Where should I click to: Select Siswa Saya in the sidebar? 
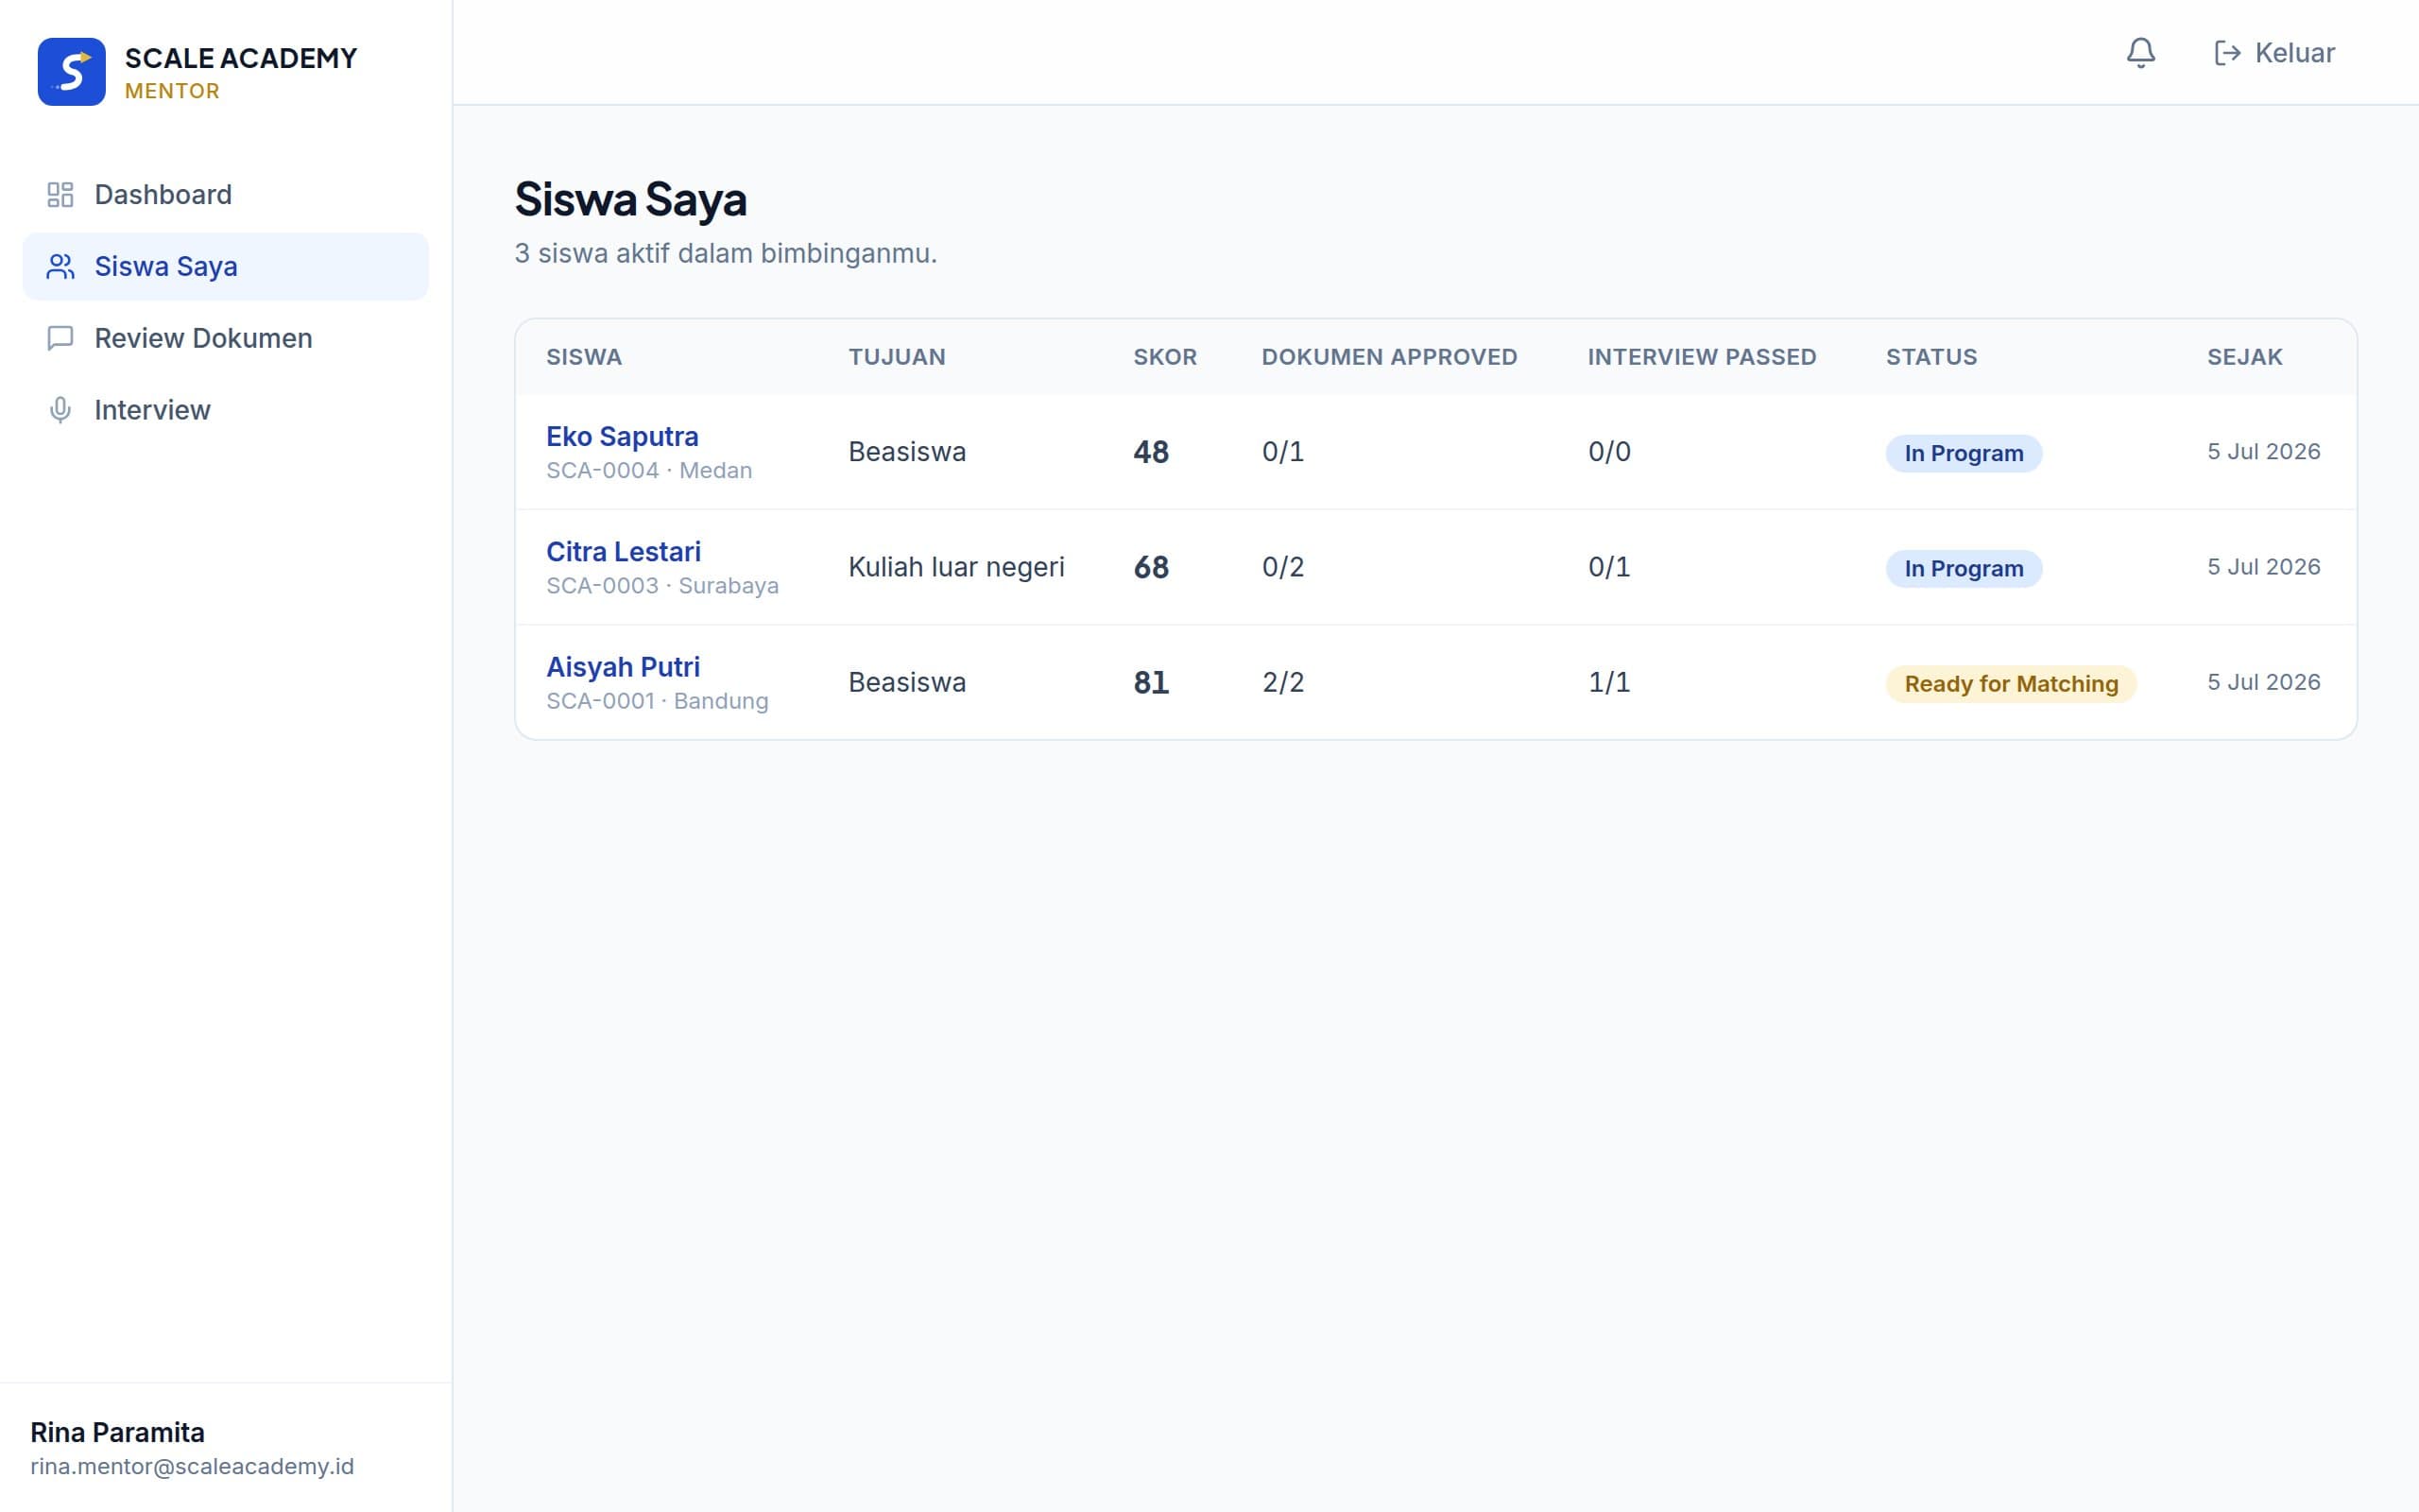point(226,266)
